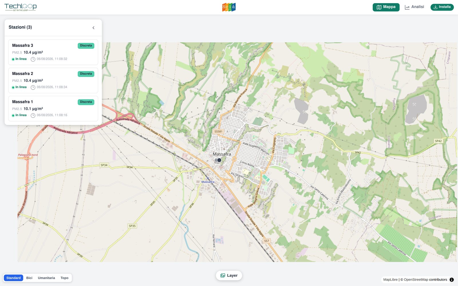Click the Scià colorful logo
Image resolution: width=458 pixels, height=286 pixels.
(229, 7)
